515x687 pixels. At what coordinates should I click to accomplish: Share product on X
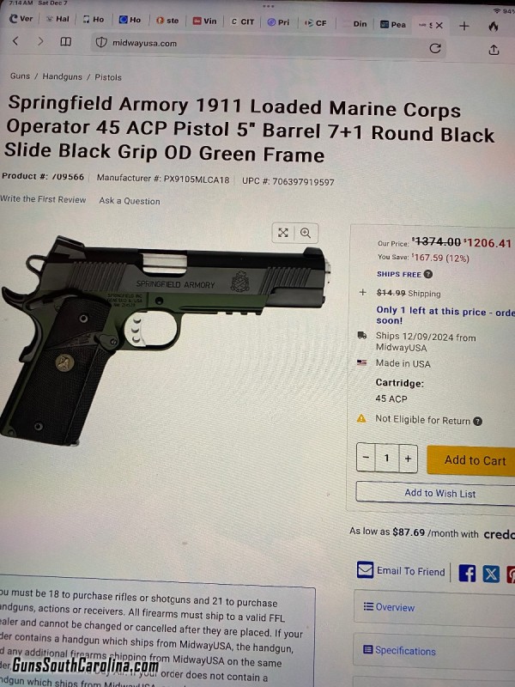tap(491, 574)
